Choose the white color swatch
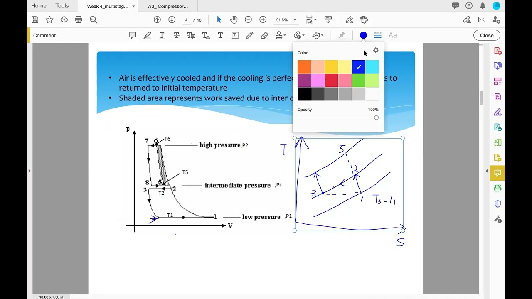The image size is (532, 299). tap(372, 94)
